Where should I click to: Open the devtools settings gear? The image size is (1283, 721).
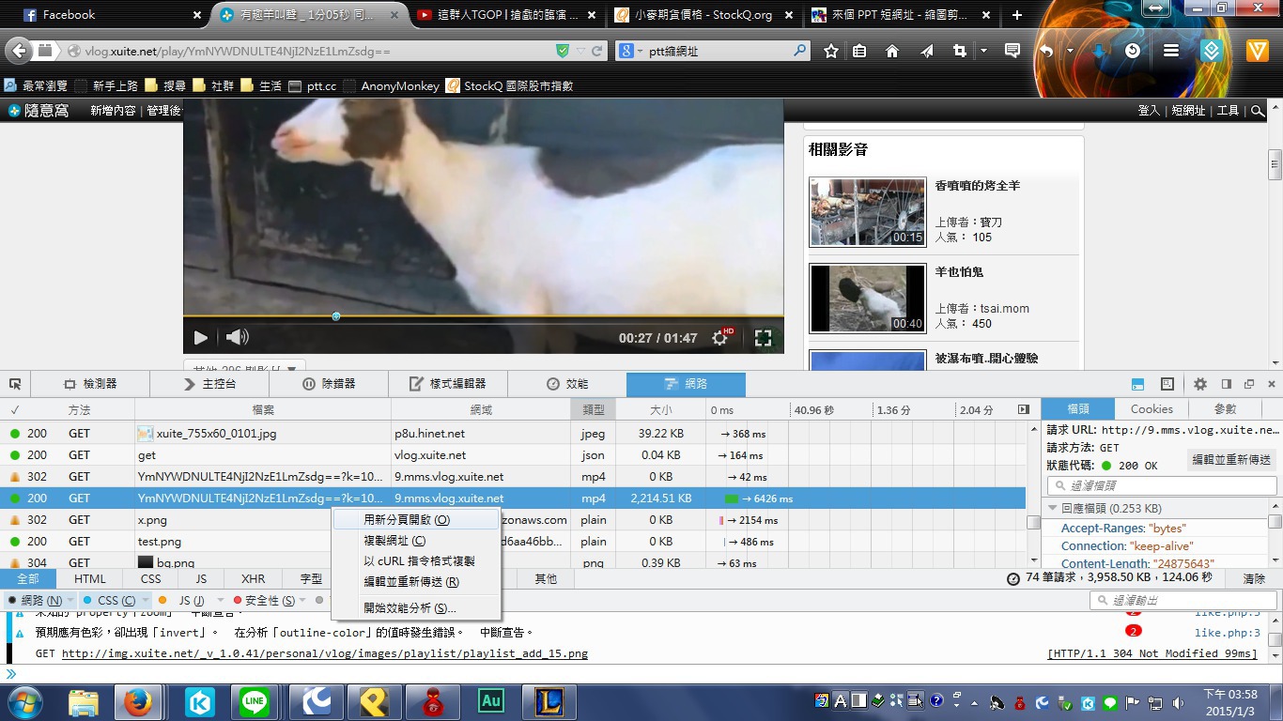pyautogui.click(x=1200, y=384)
